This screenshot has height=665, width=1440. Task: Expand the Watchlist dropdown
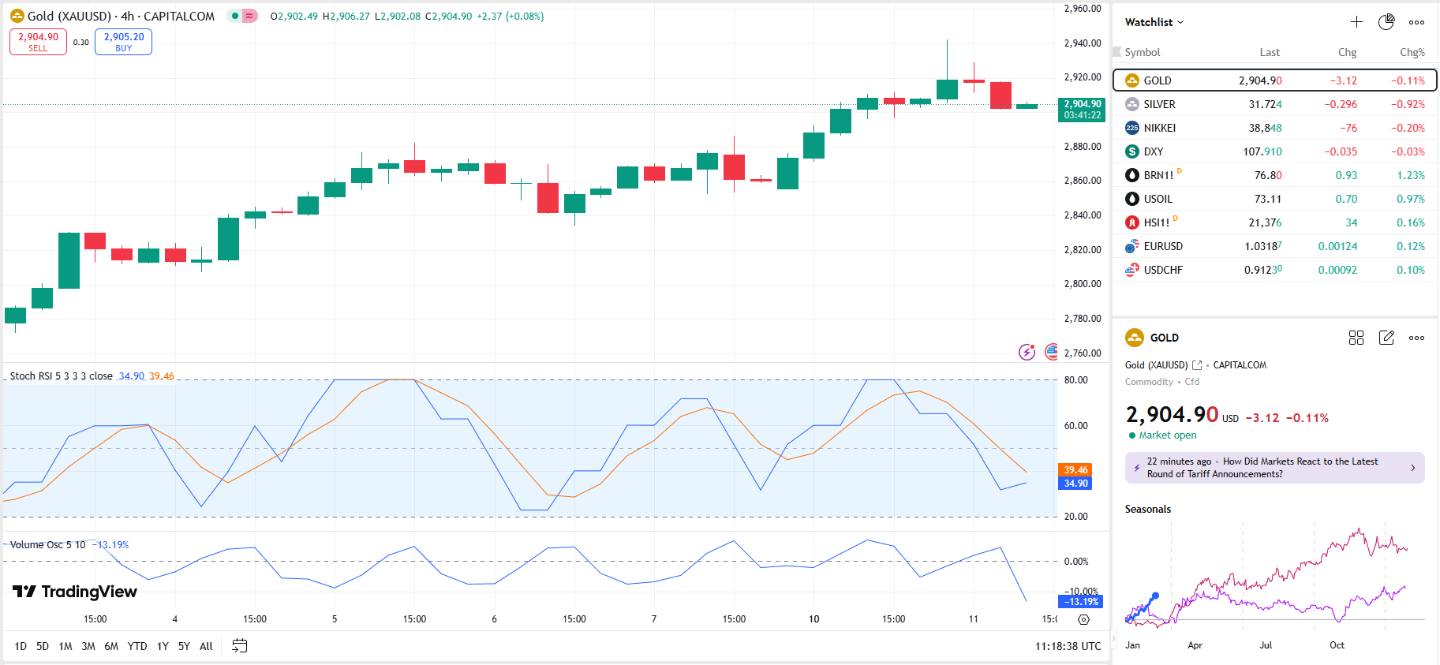pos(1154,22)
